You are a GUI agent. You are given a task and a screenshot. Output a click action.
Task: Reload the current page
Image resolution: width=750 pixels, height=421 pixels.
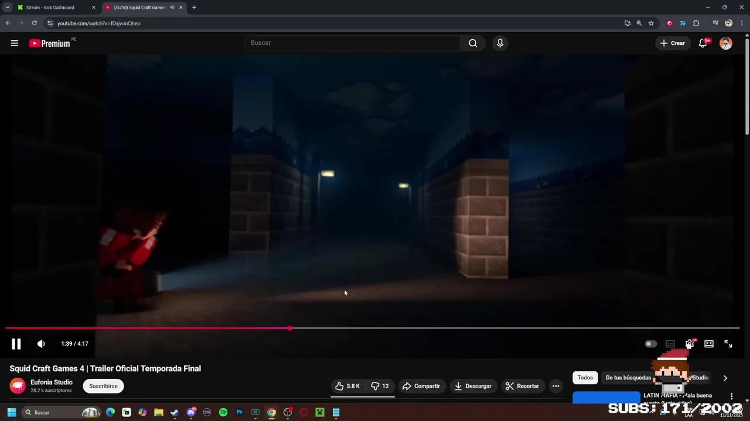pyautogui.click(x=34, y=23)
